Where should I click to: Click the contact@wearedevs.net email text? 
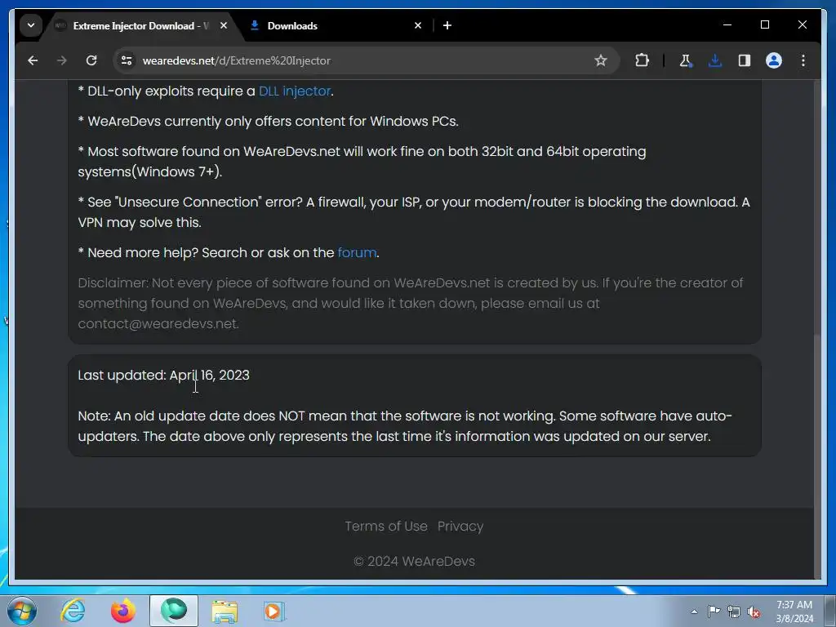tap(158, 323)
